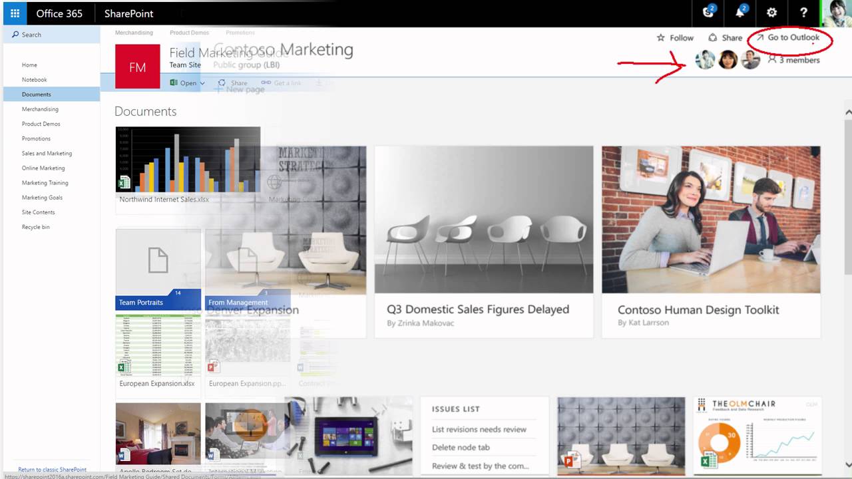This screenshot has height=479, width=852.
Task: Open the Team Portraits folder
Action: 158,269
